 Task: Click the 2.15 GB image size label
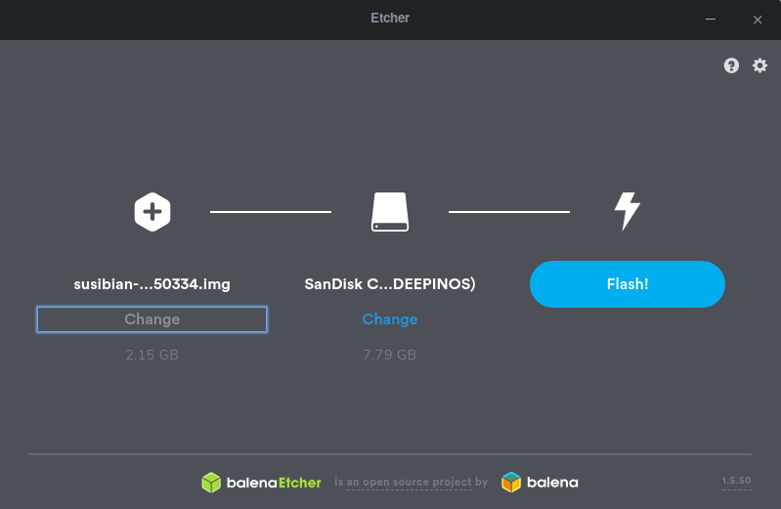coord(152,355)
